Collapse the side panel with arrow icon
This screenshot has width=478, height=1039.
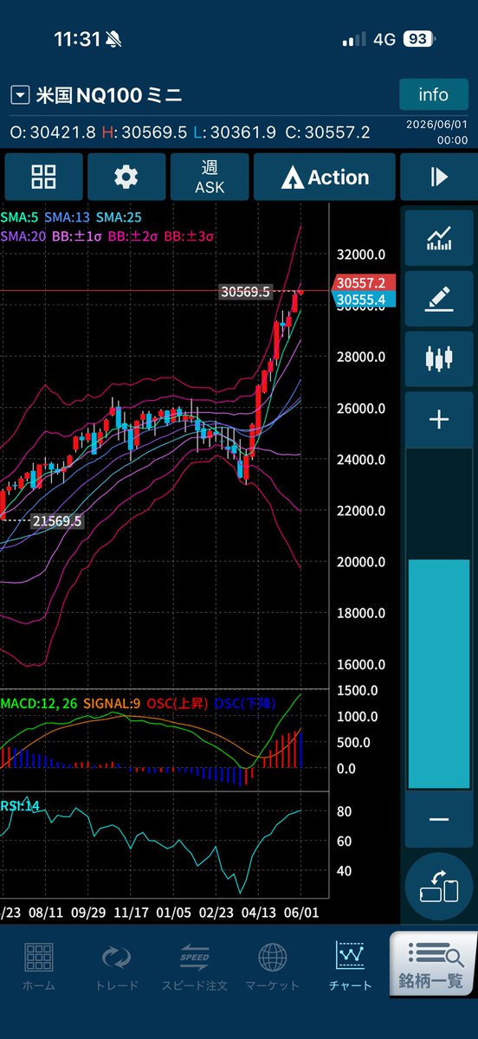[439, 177]
